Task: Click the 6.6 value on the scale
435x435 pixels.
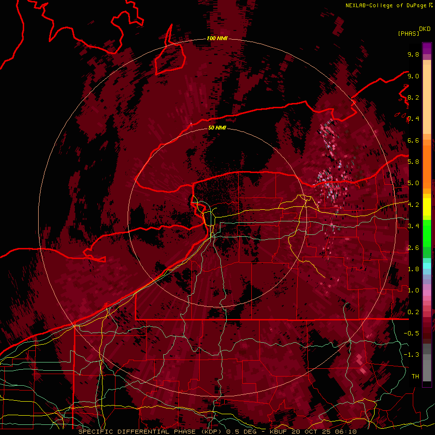Action: coord(413,140)
